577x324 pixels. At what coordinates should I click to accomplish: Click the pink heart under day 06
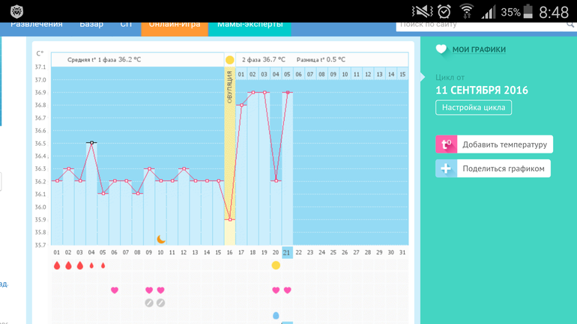coord(115,290)
